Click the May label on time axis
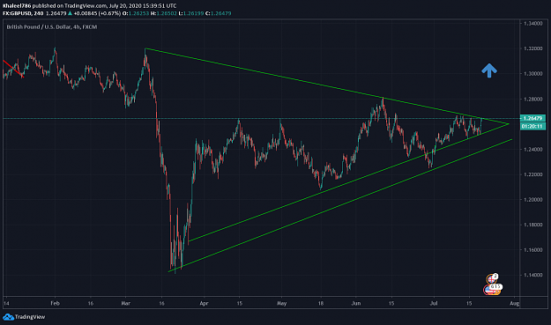This screenshot has height=325, width=551. (281, 303)
